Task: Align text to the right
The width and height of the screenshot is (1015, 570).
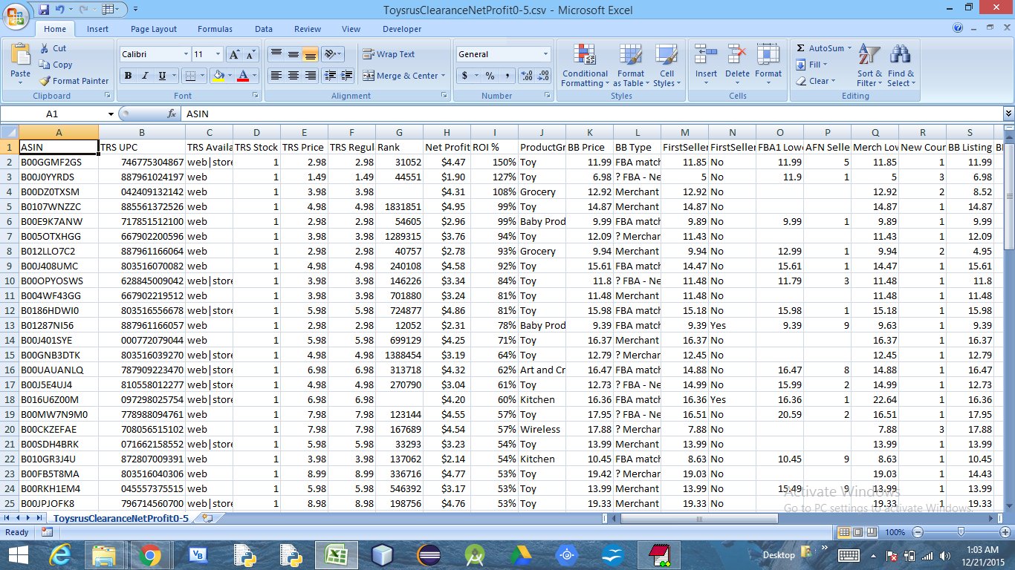Action: (x=311, y=76)
